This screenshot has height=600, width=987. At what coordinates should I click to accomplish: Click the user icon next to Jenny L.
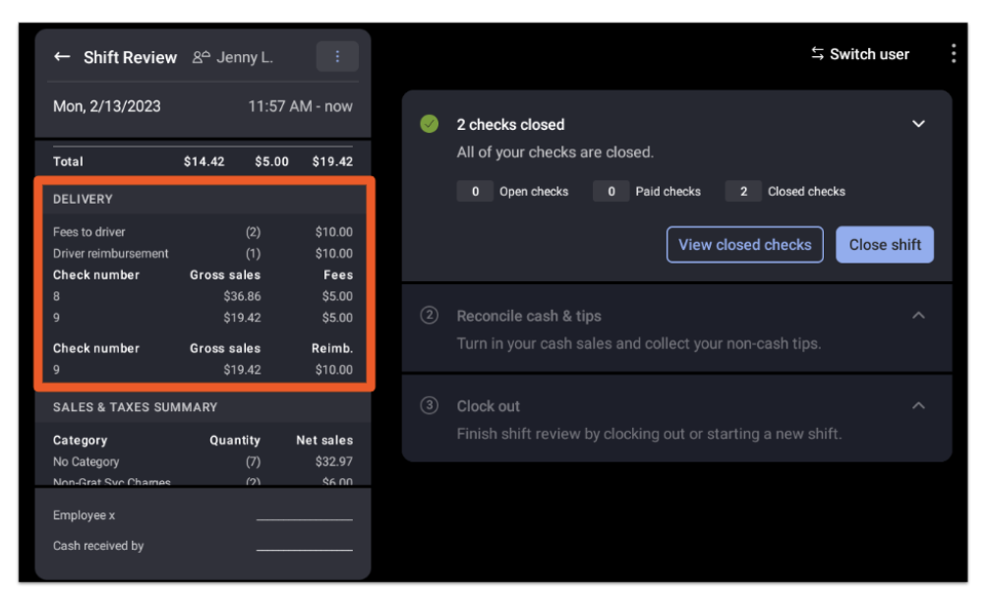pyautogui.click(x=201, y=57)
